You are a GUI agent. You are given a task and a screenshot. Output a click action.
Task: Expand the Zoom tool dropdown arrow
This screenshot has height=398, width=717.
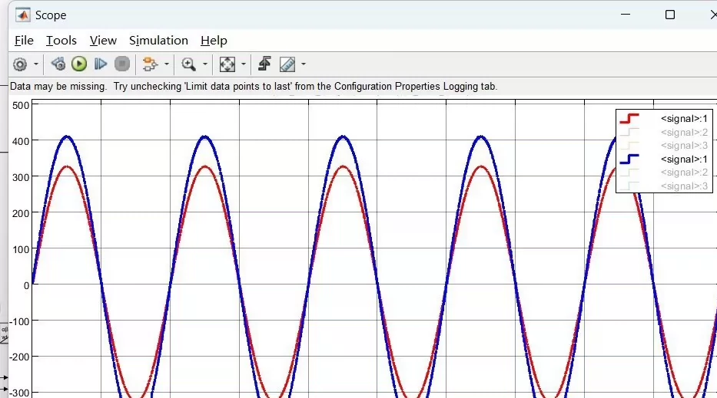(205, 64)
